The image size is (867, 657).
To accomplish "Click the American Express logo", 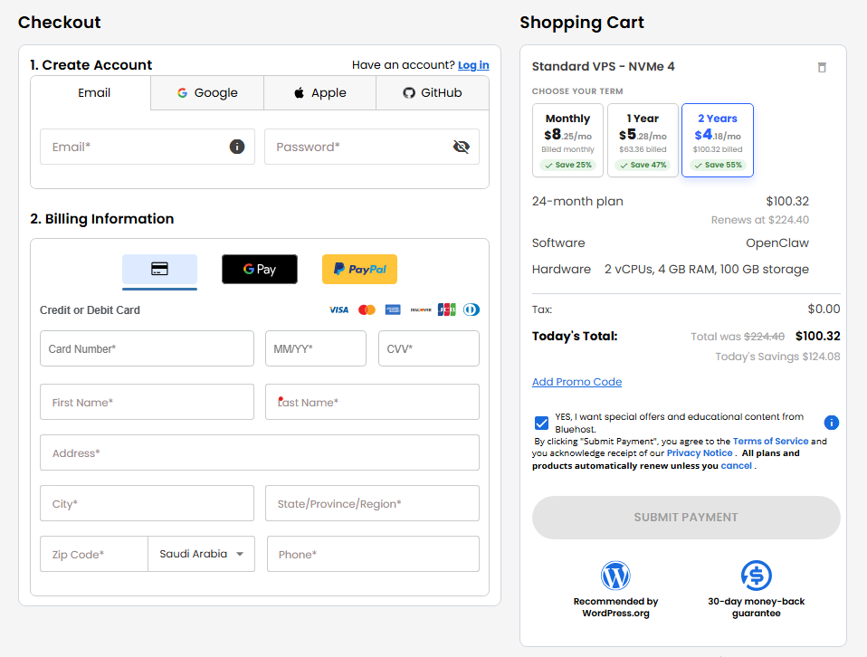I will point(393,309).
